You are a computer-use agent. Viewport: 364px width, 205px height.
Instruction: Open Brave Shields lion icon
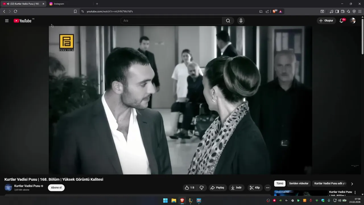point(274,11)
